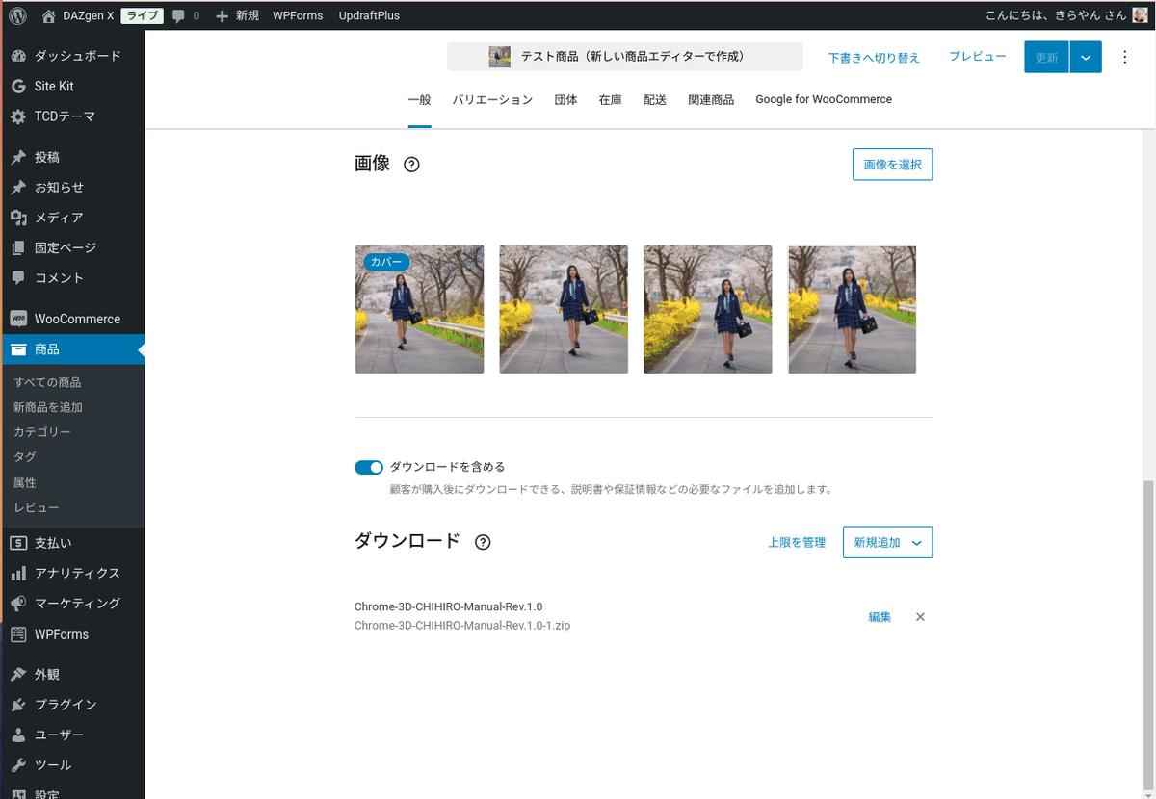Open the three-dot options menu
The height and width of the screenshot is (799, 1156).
click(1124, 57)
